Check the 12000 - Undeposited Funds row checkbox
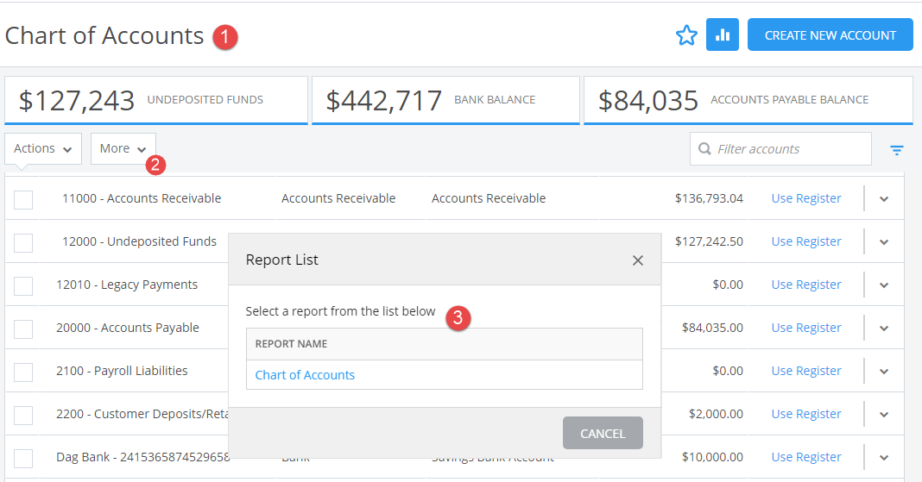This screenshot has width=922, height=482. (x=23, y=242)
